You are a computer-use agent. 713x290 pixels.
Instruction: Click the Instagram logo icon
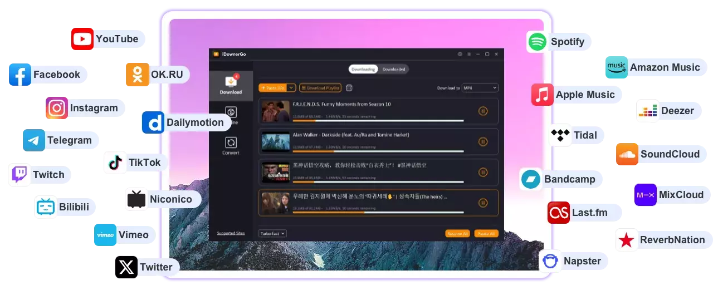(x=57, y=108)
